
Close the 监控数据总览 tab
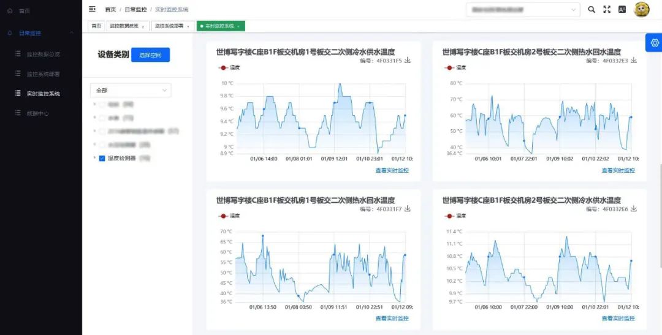(x=143, y=26)
